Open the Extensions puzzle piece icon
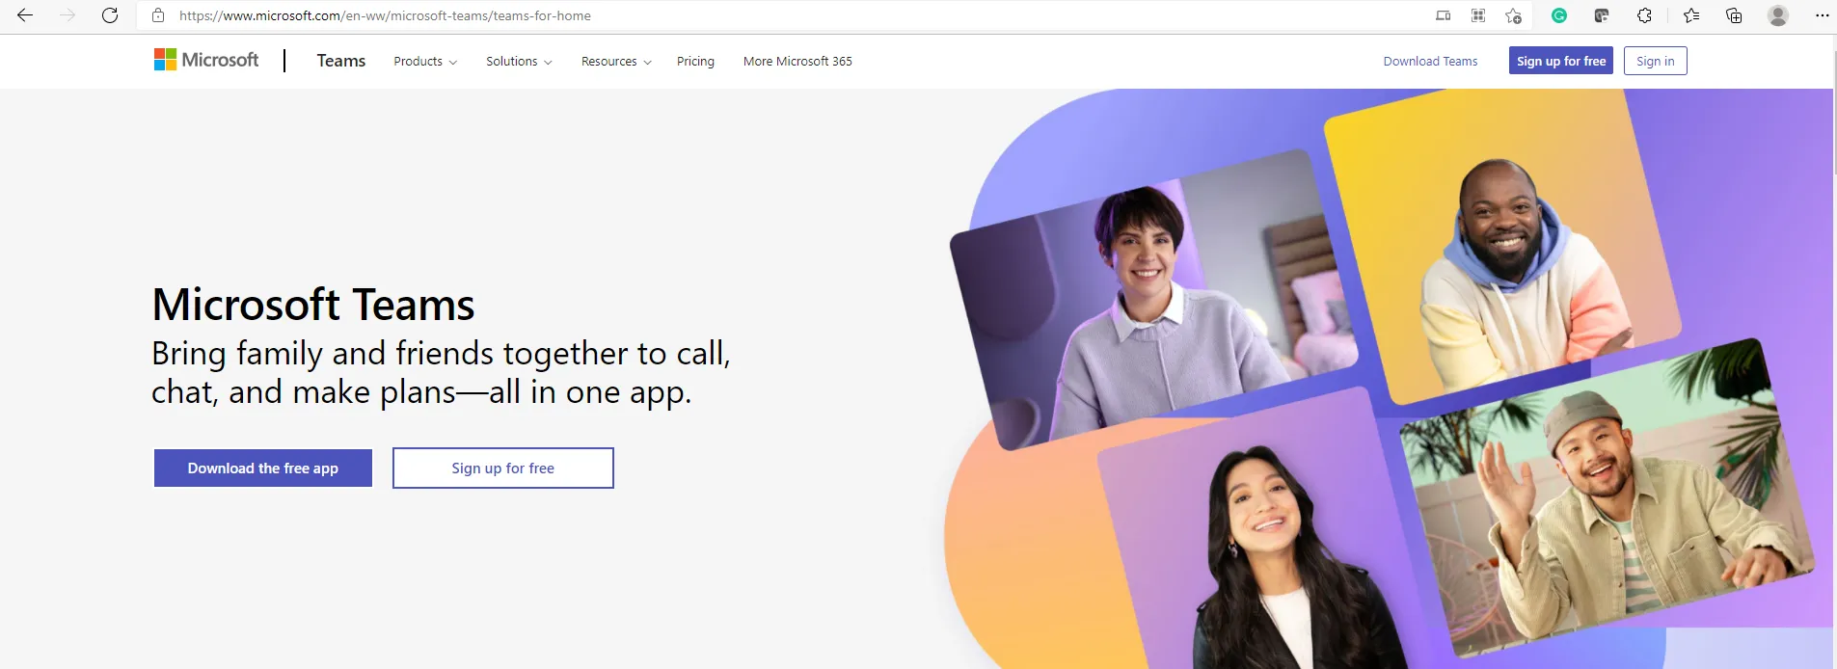 tap(1644, 15)
